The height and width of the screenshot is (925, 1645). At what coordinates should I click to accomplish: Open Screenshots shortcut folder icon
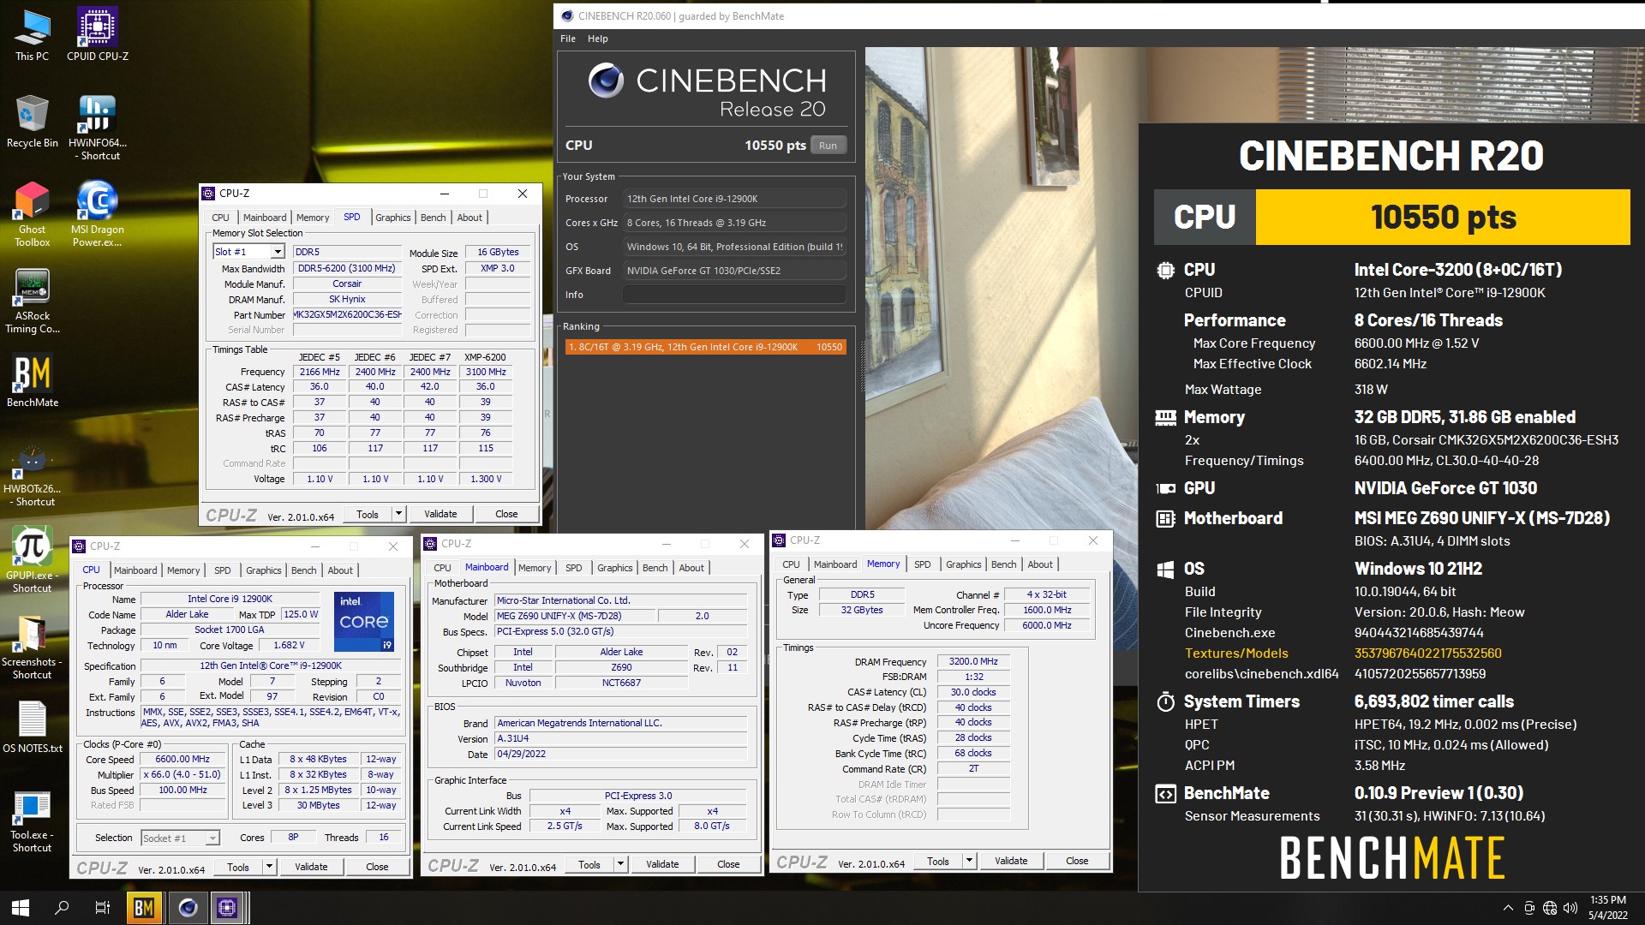(32, 647)
